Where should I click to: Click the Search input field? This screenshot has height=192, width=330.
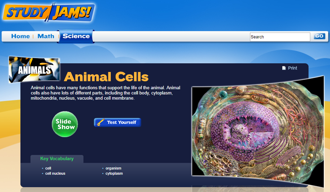(x=280, y=37)
